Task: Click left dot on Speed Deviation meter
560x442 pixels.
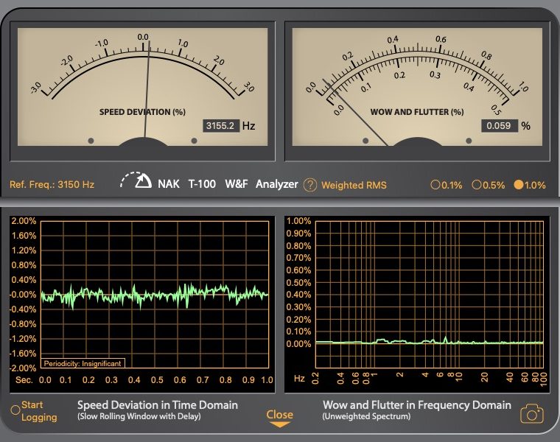Action: click(91, 140)
